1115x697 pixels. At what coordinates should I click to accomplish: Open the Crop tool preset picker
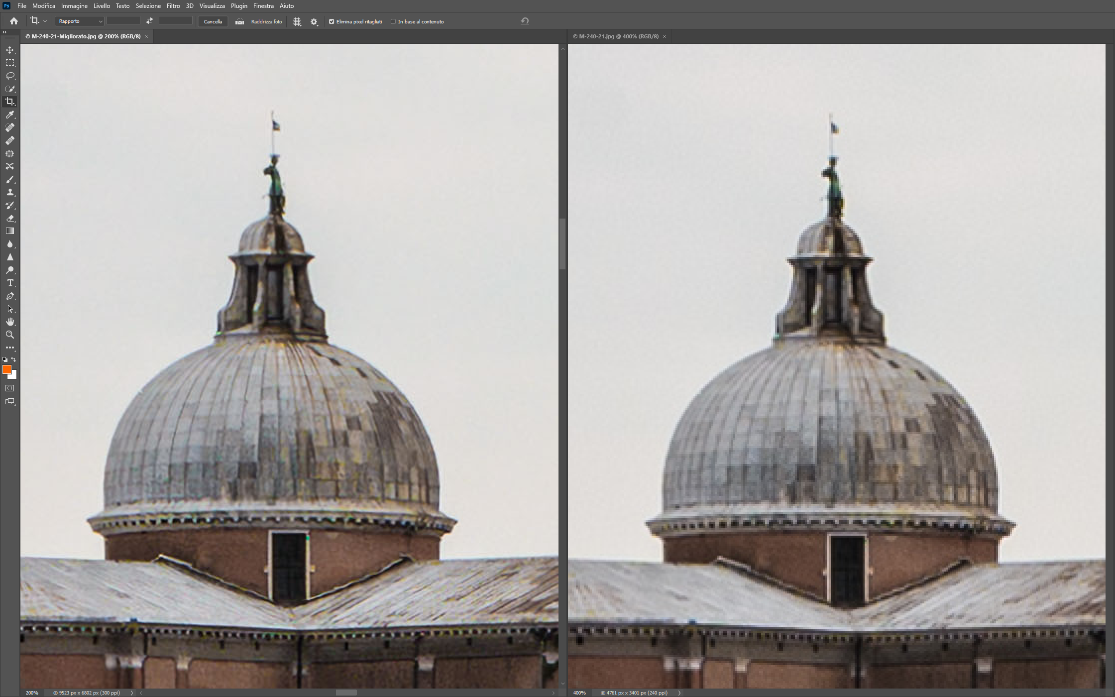[x=38, y=21]
